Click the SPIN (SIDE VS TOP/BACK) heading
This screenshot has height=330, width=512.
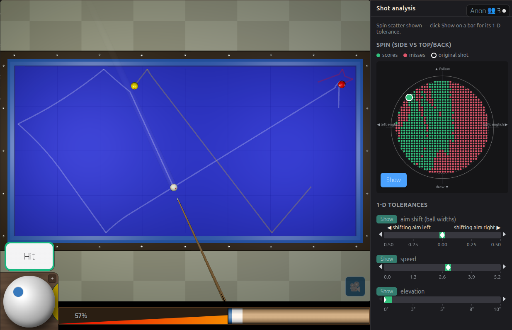pyautogui.click(x=414, y=45)
